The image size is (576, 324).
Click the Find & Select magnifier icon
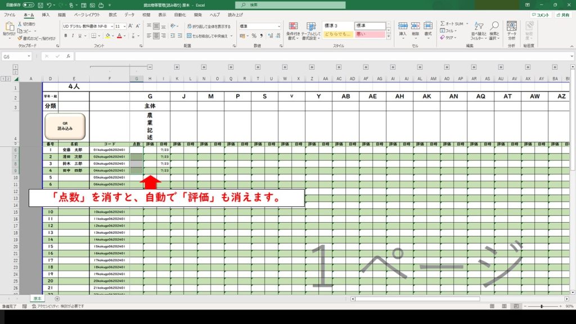494,31
